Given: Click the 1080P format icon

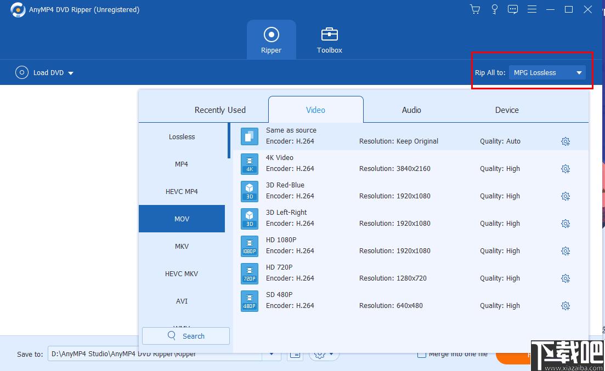Looking at the screenshot, I should [x=250, y=246].
